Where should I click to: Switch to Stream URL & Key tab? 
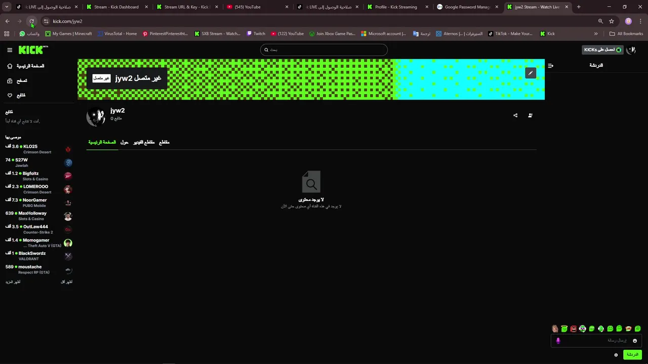tap(187, 7)
